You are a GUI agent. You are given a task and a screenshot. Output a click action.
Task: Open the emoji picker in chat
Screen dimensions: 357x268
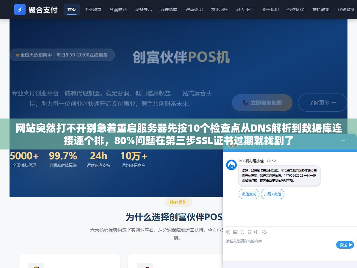(228, 232)
